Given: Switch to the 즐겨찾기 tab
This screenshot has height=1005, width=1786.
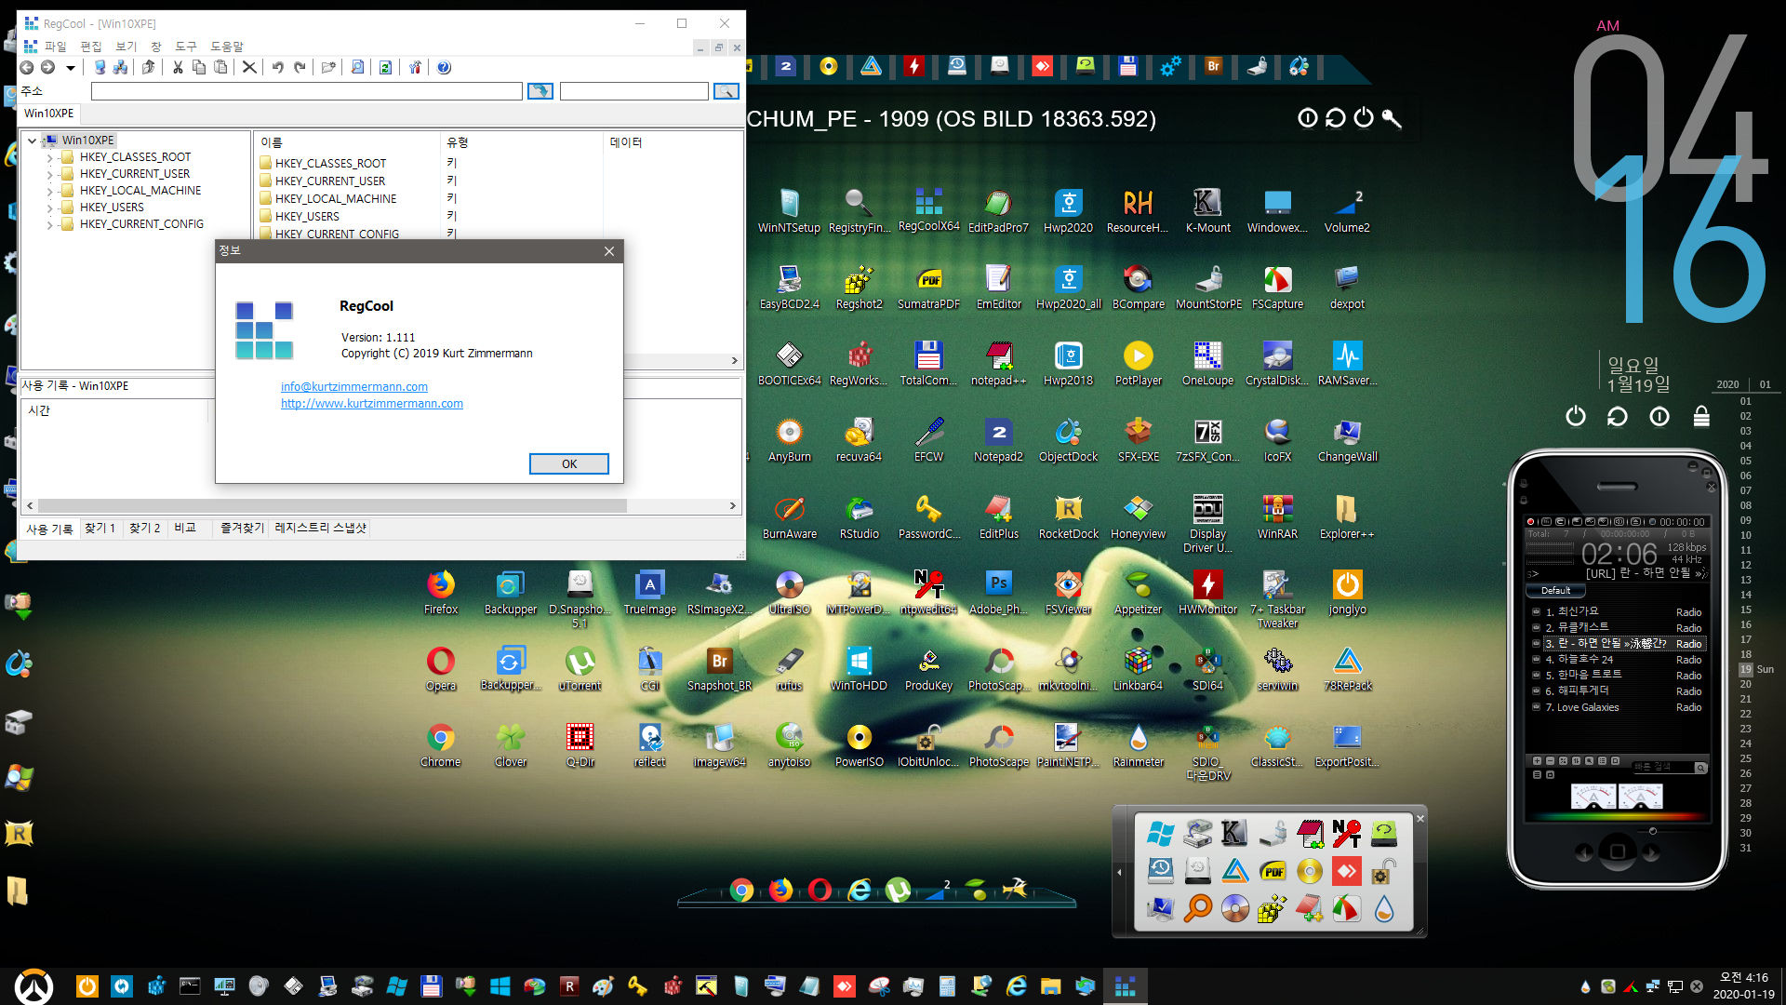Looking at the screenshot, I should click(x=242, y=528).
